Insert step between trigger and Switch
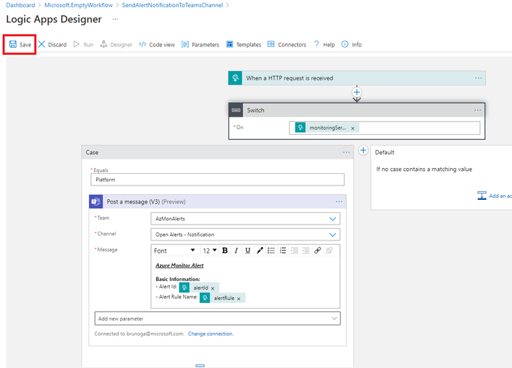 pos(357,92)
